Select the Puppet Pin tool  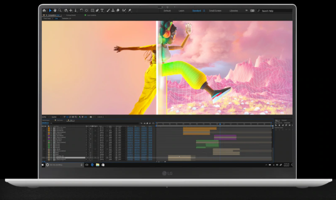click(130, 10)
